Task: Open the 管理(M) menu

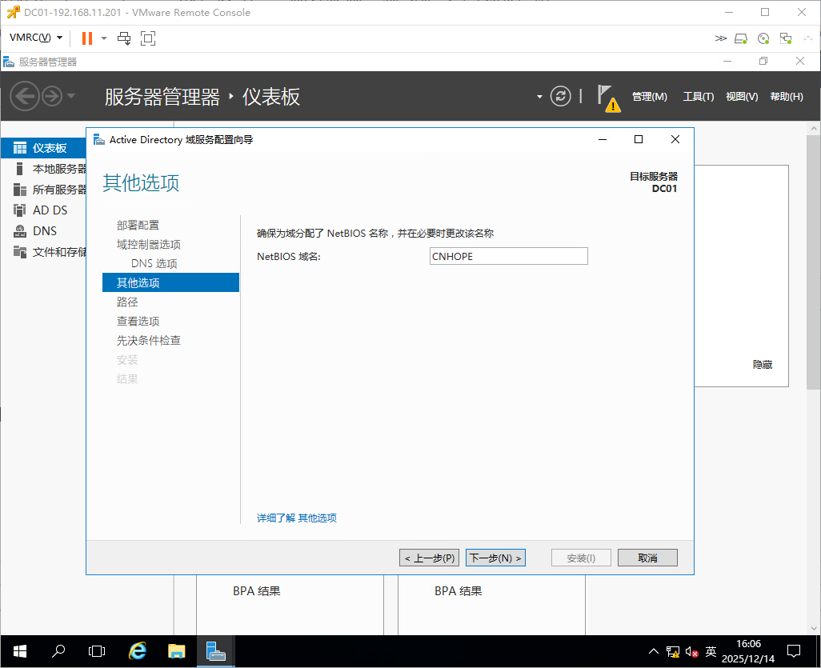Action: pos(649,96)
